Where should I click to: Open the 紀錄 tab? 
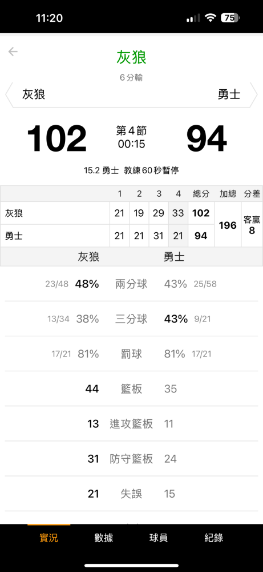pos(213,537)
